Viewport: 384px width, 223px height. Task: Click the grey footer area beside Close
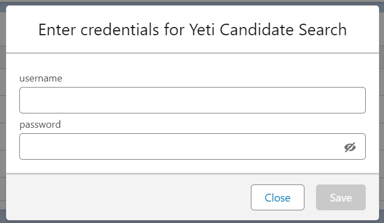tap(127, 197)
